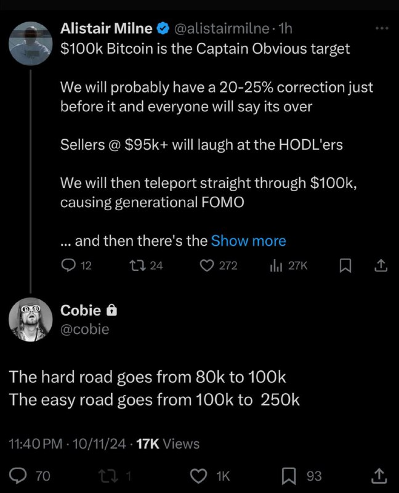Share Alistair Milne's tweet

[x=381, y=266]
